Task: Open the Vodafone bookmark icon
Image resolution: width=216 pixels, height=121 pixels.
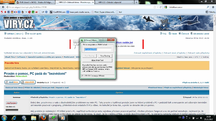Action: click(5, 12)
